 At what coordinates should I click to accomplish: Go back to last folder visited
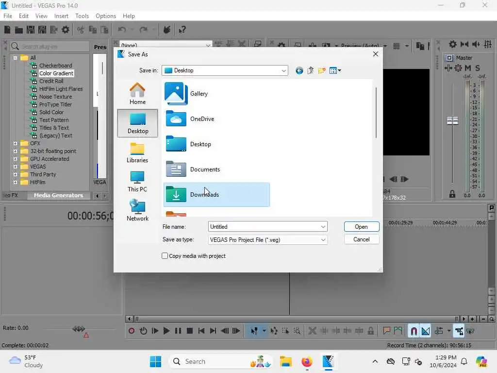coord(299,70)
